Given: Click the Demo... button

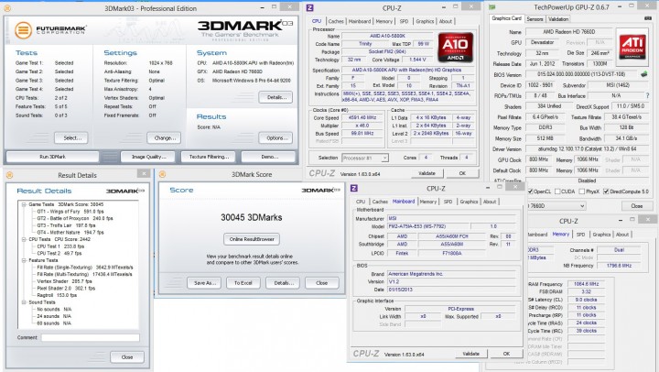Looking at the screenshot, I should pos(270,157).
